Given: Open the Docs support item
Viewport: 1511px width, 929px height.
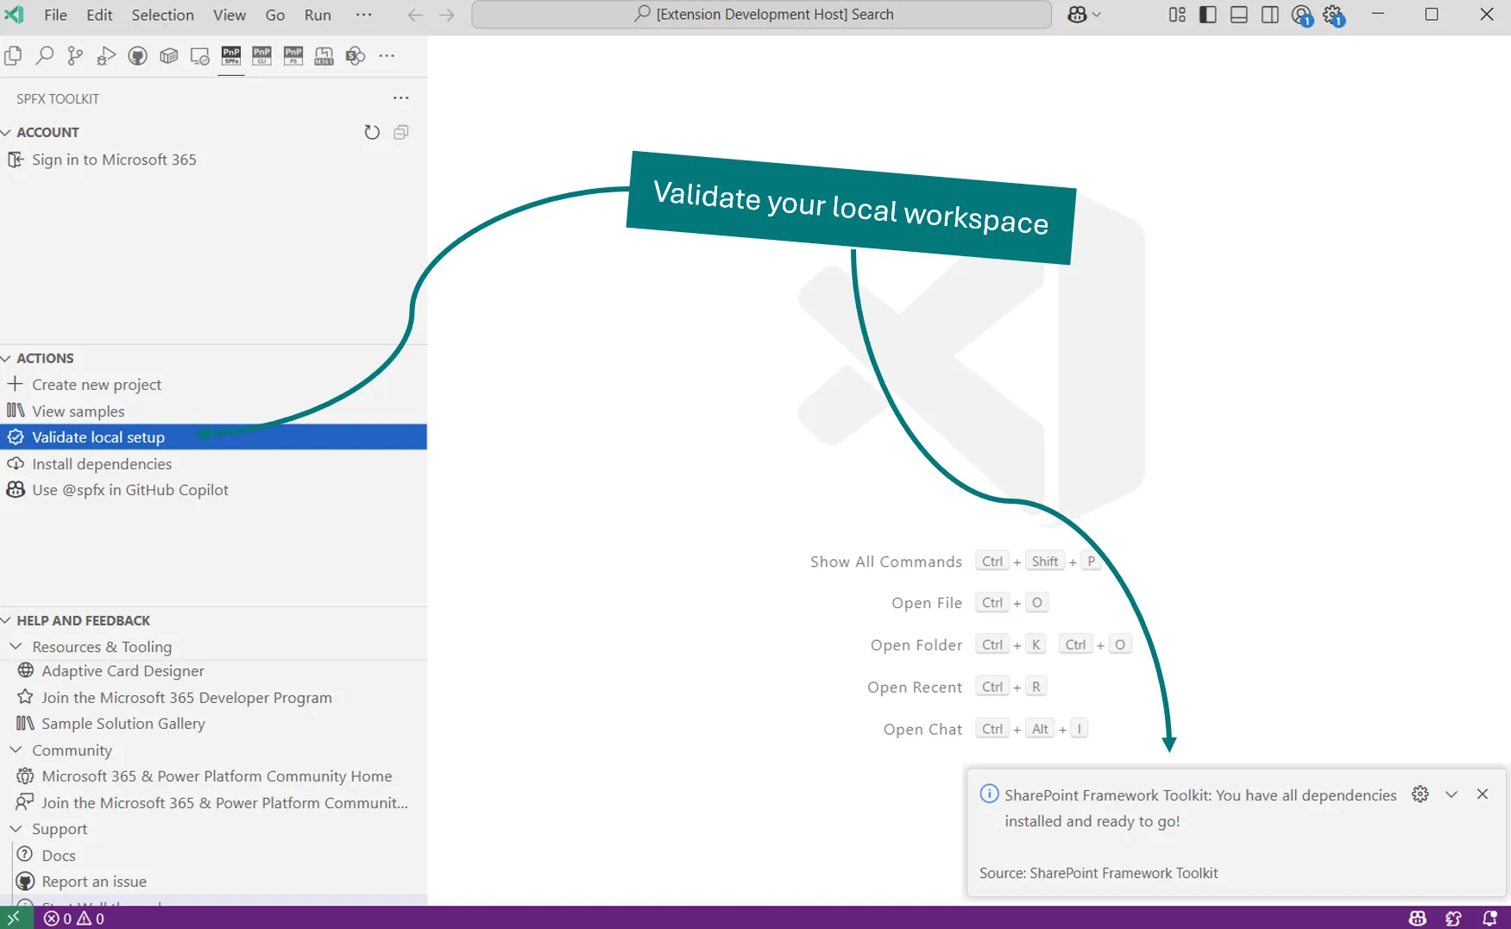Looking at the screenshot, I should [x=59, y=855].
